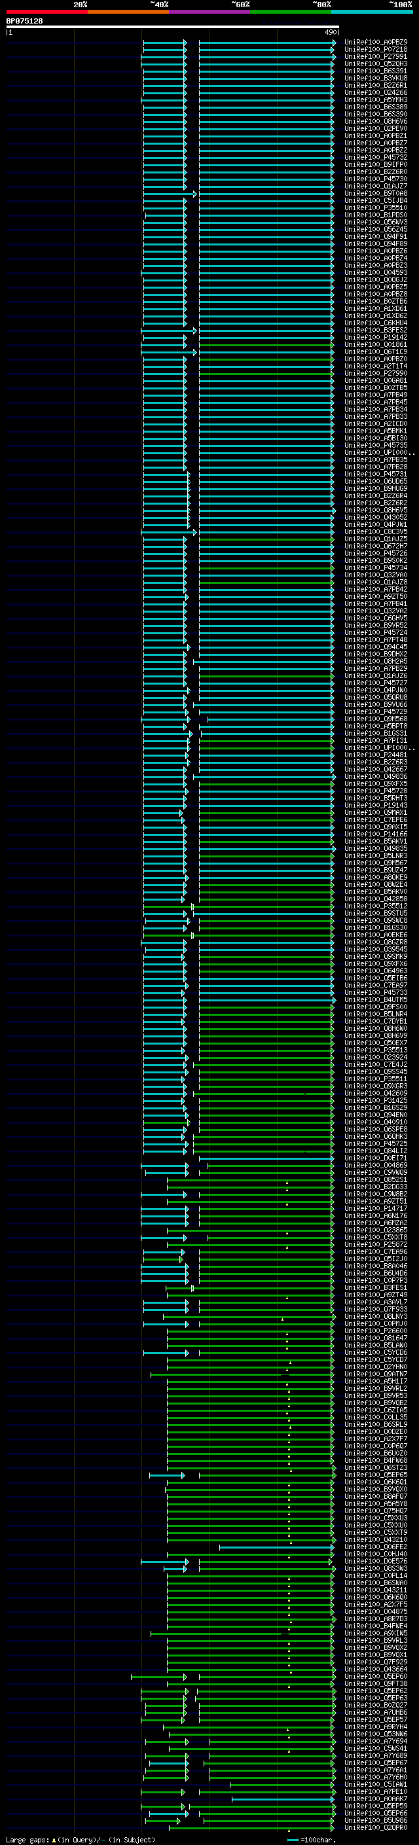
Task: Click the '=100char.' scale legend text
Action: click(319, 1839)
